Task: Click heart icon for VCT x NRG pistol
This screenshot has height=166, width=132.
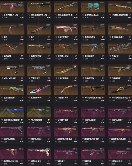Action: pyautogui.click(x=22, y=78)
